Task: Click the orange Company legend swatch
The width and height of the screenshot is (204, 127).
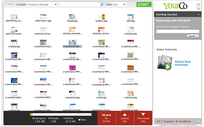Action: point(33,118)
